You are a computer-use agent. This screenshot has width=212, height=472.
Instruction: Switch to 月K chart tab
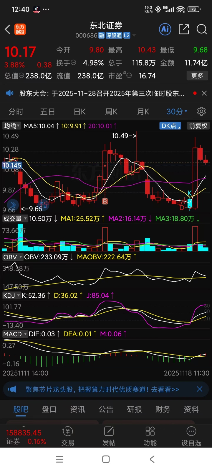pos(143,112)
